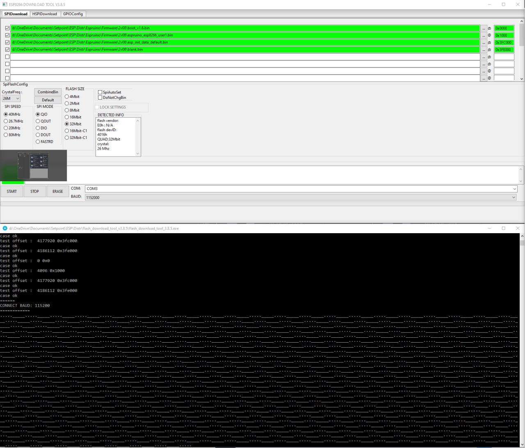Enable the DoNotChgBin checkbox
525x448 pixels.
tap(100, 98)
